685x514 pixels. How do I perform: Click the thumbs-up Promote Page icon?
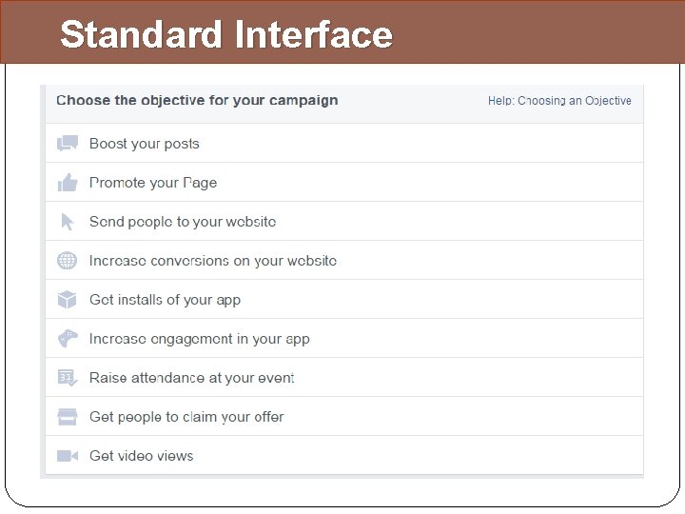click(67, 183)
